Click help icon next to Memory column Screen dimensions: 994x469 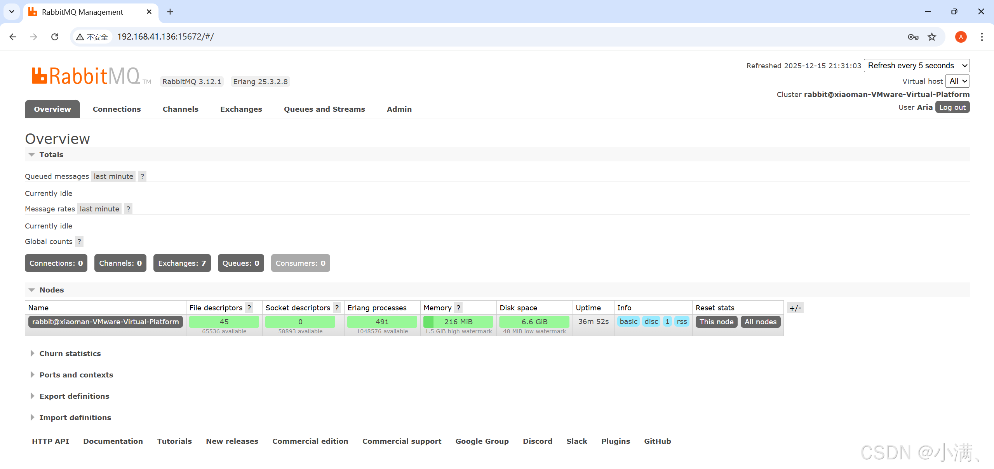(458, 308)
